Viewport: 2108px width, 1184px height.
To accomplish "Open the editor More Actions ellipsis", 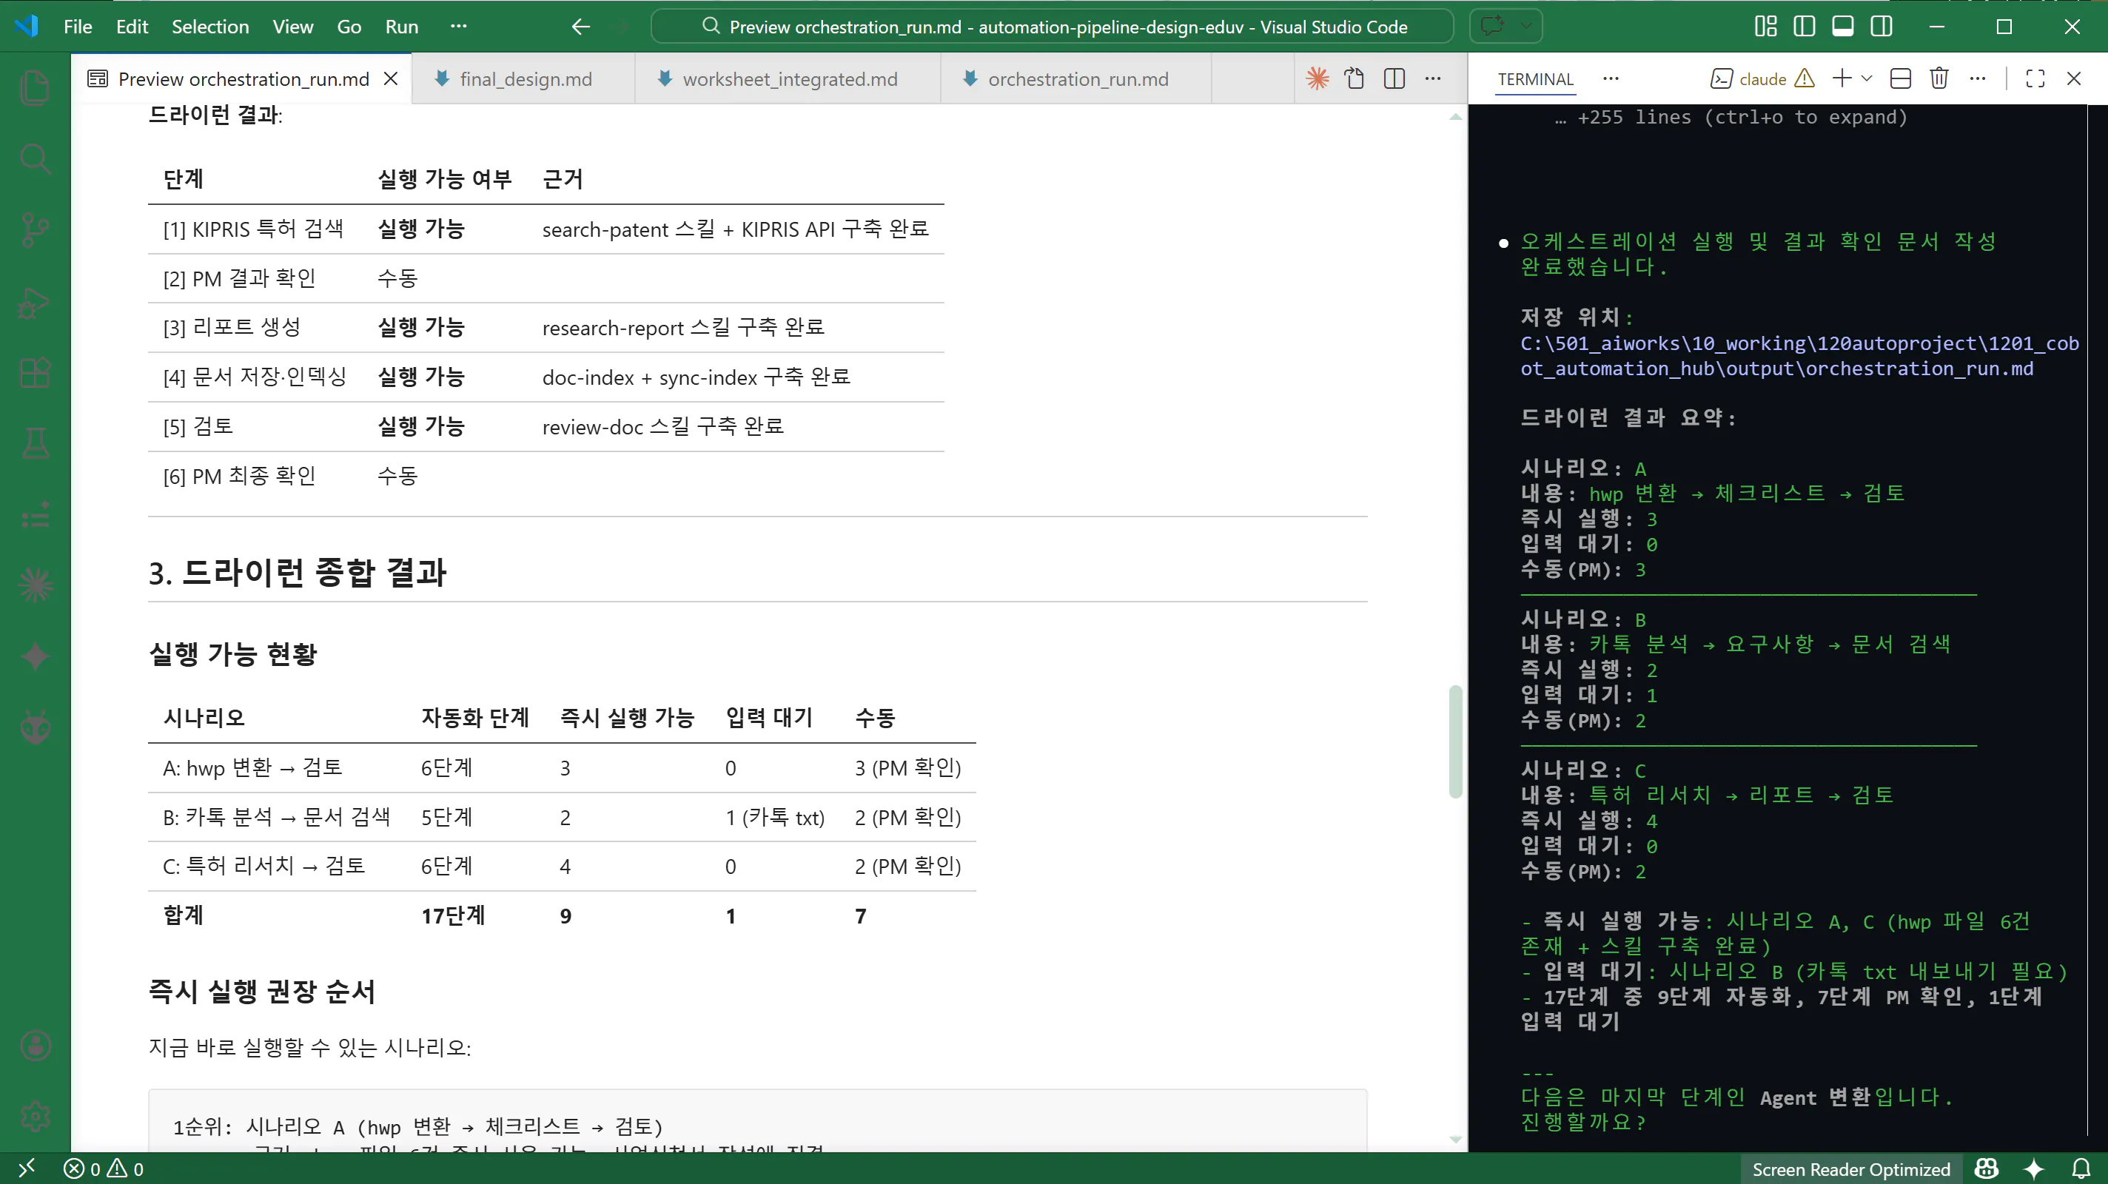I will 1433,78.
